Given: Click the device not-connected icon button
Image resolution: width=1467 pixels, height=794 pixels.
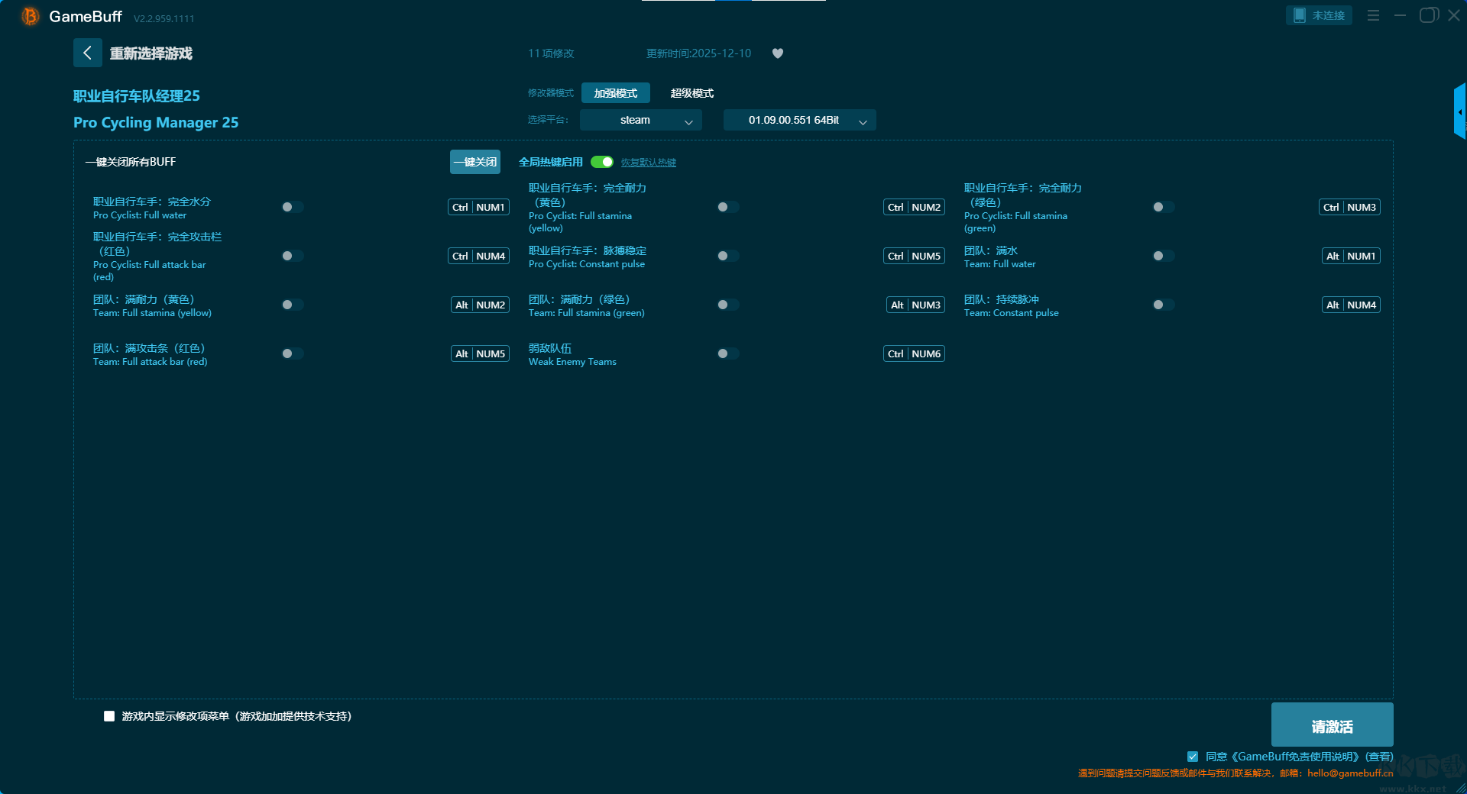Looking at the screenshot, I should click(1318, 15).
